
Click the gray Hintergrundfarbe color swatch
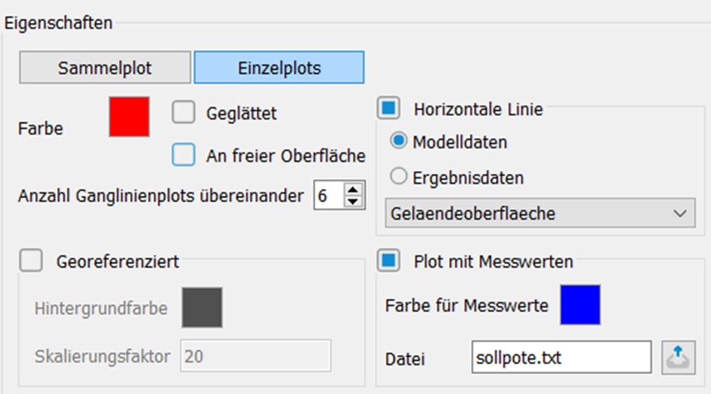click(x=202, y=308)
